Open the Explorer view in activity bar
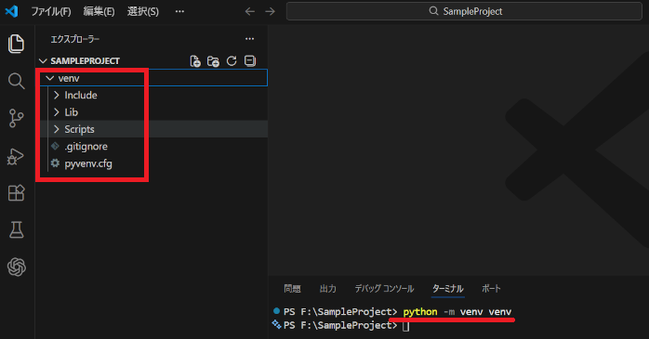The image size is (649, 339). pos(16,44)
